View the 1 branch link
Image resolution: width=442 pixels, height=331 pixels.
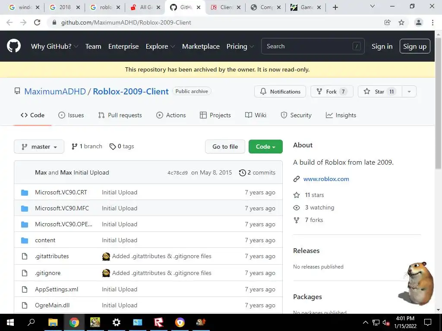click(87, 147)
